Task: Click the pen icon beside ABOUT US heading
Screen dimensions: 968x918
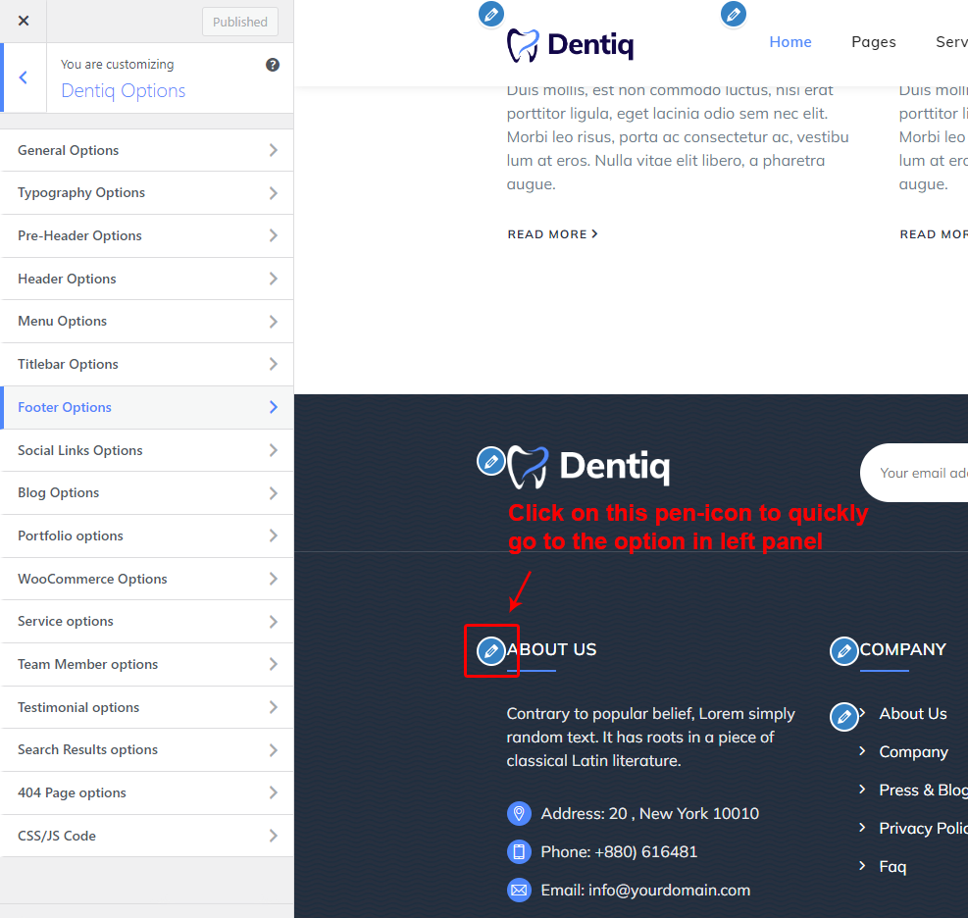Action: tap(490, 650)
